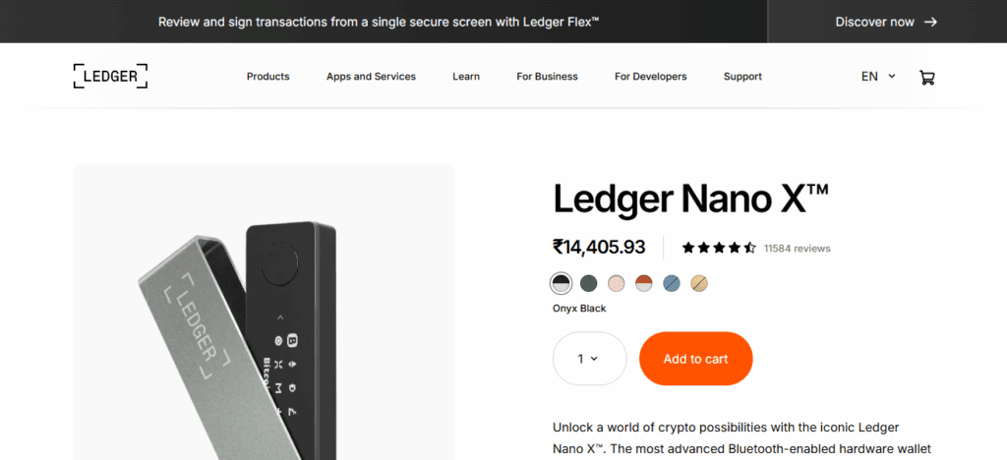Open Apps and Services menu

pos(371,77)
